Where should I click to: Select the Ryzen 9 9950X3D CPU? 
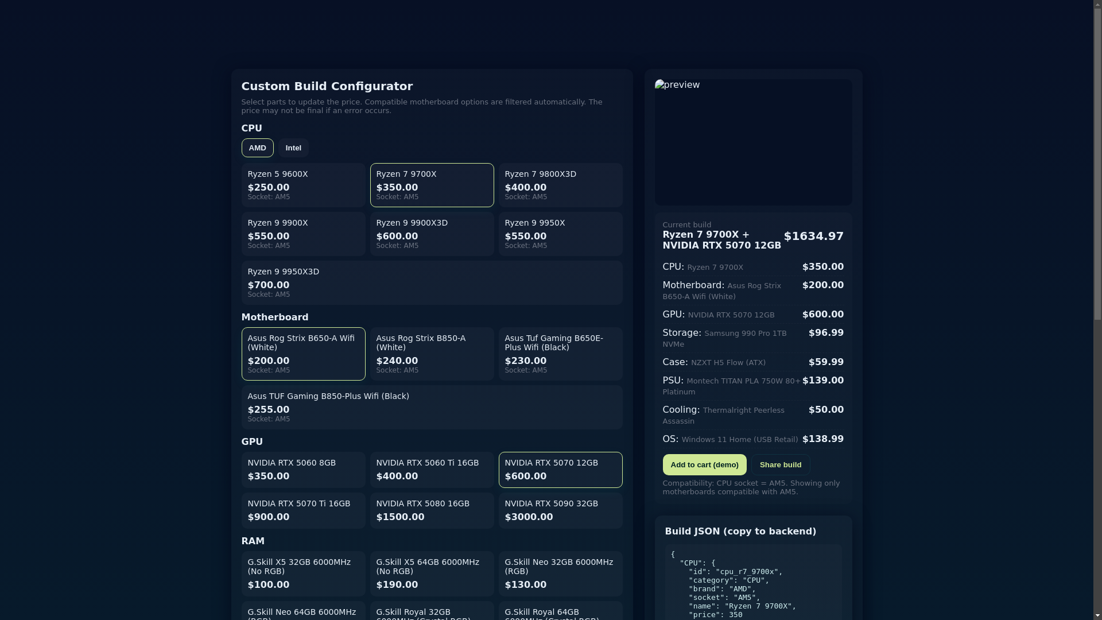pos(432,283)
